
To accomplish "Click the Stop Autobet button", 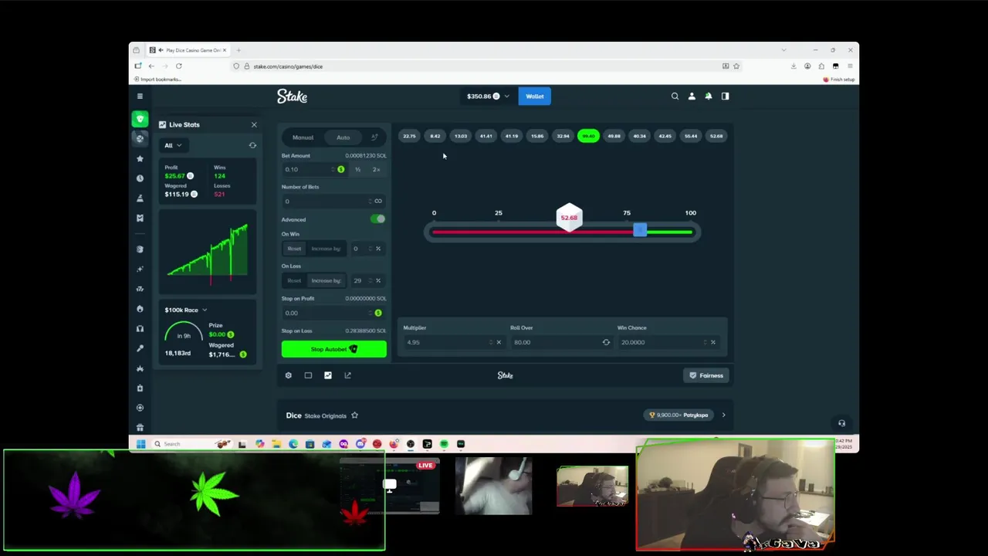I will [x=333, y=349].
